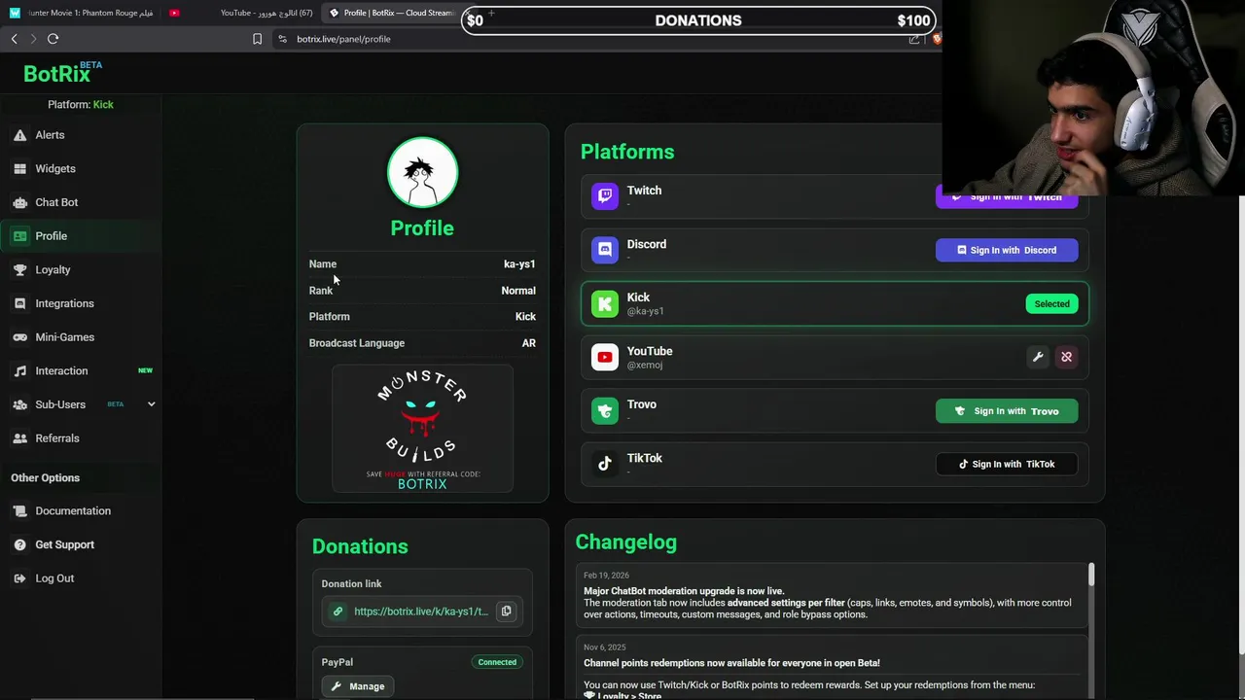Click the Discord platform logo
This screenshot has height=700, width=1245.
point(605,250)
